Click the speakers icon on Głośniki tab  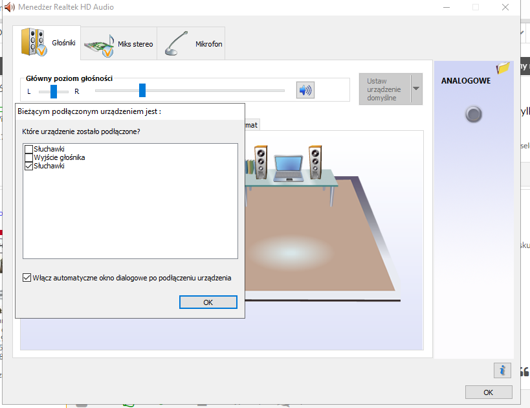pos(34,42)
